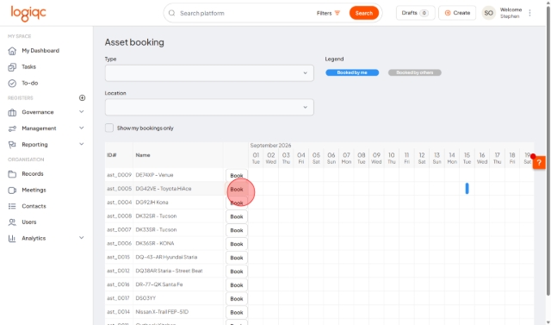Click the 10 Thu date header
Viewport: 551px width, 325px height.
[392, 158]
